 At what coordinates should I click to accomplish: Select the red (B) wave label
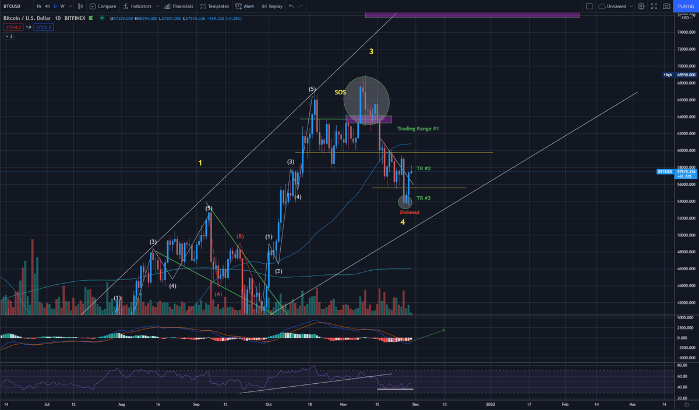pyautogui.click(x=239, y=236)
